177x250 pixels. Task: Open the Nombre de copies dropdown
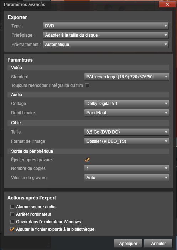point(126,168)
